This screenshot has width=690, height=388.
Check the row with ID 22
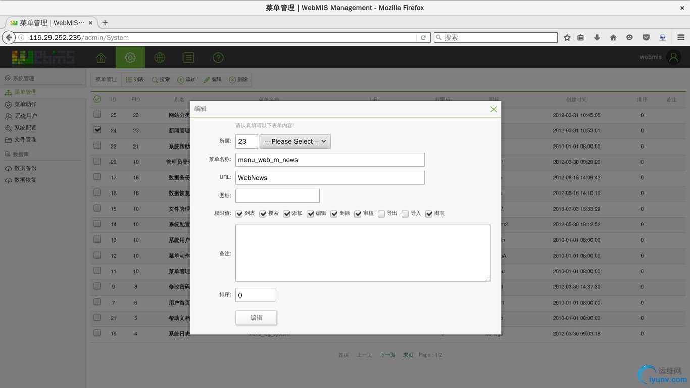97,145
